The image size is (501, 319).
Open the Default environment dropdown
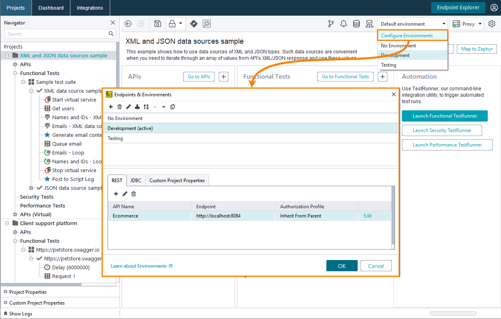pos(412,24)
